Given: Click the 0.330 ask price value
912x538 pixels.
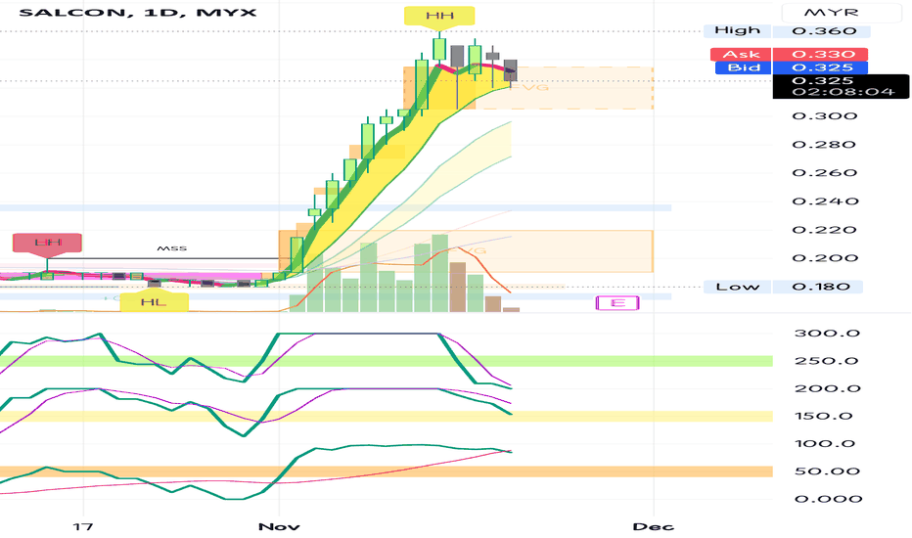Looking at the screenshot, I should [820, 54].
